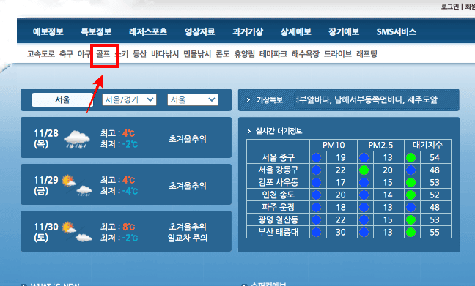Click the 파주 운정 row label
The height and width of the screenshot is (286, 475).
pos(278,207)
